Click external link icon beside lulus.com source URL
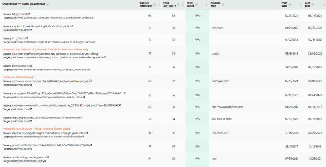Viewport: 326px width, 167px height. [97, 54]
